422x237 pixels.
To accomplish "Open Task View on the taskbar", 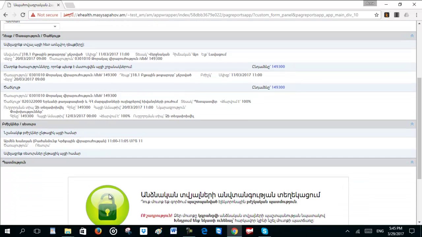I will click(x=37, y=231).
